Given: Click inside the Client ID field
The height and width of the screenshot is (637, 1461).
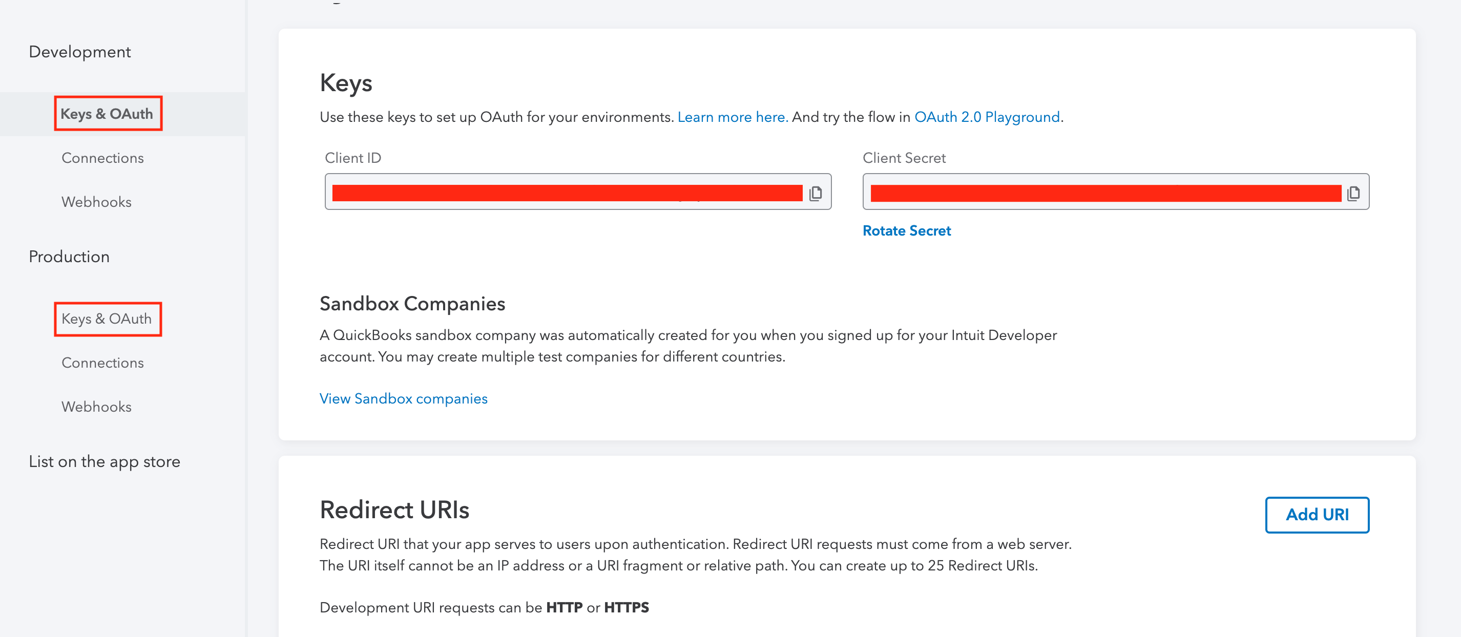Looking at the screenshot, I should coord(567,193).
